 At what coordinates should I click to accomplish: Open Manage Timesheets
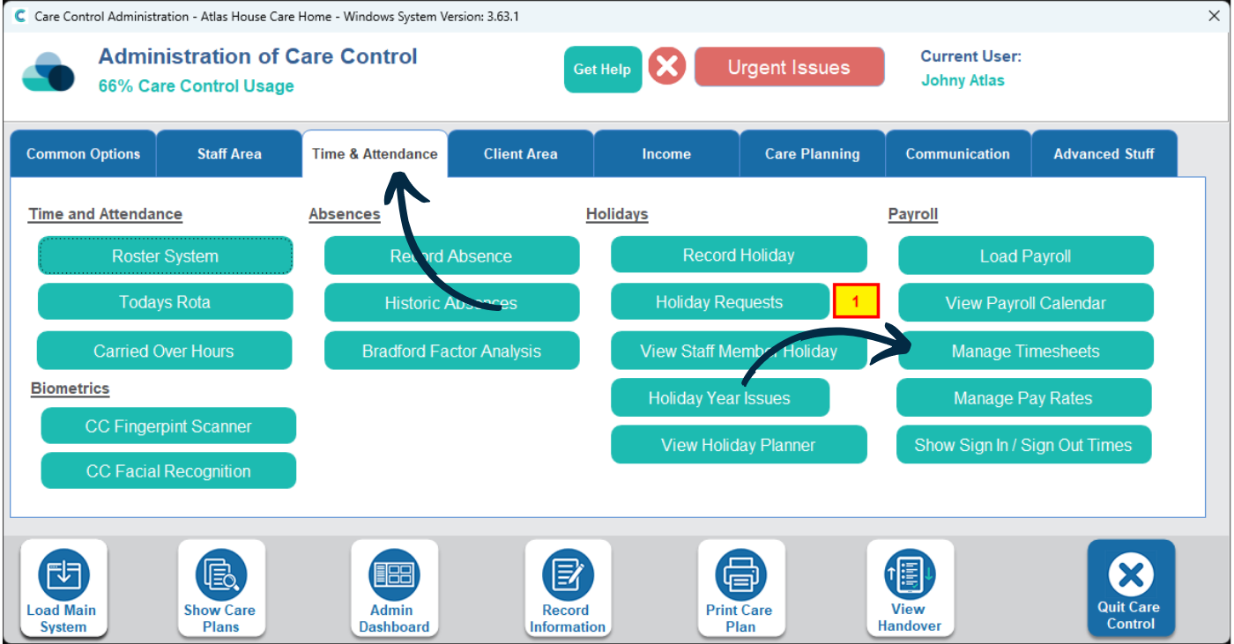1025,352
